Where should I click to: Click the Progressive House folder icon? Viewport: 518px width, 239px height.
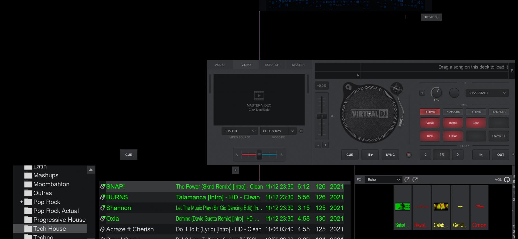coord(28,220)
